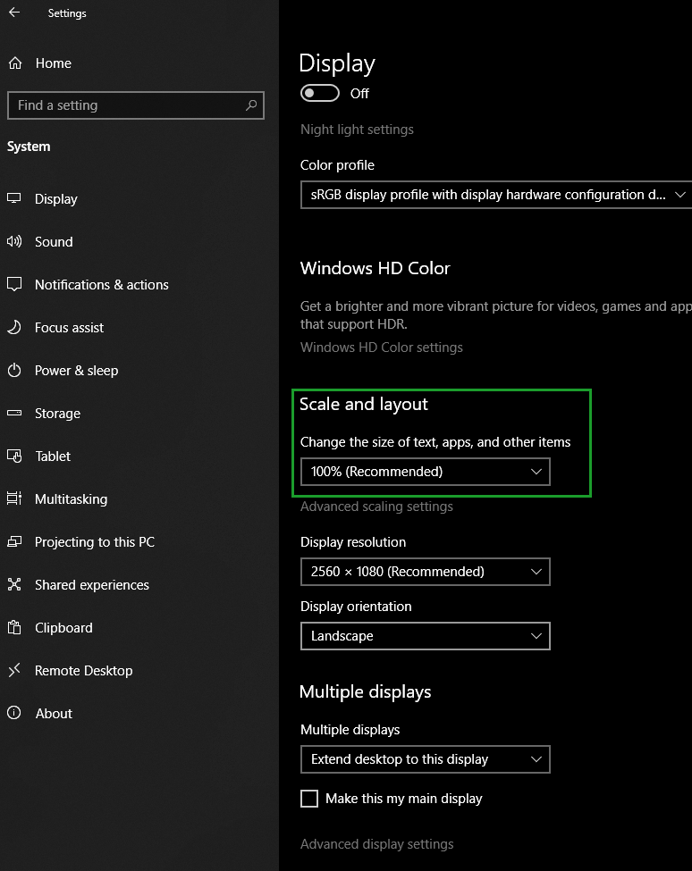Check Make this my main display
Viewport: 692px width, 871px height.
309,799
